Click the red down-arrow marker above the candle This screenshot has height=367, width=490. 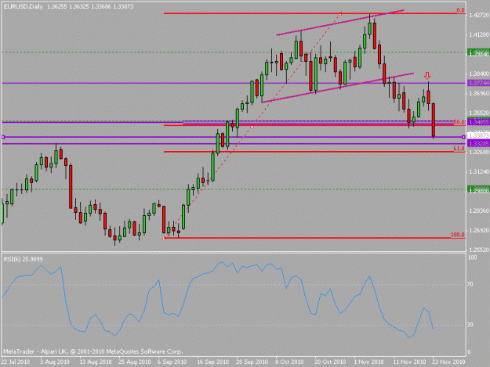pos(427,75)
